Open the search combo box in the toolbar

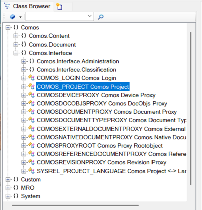coord(60,16)
